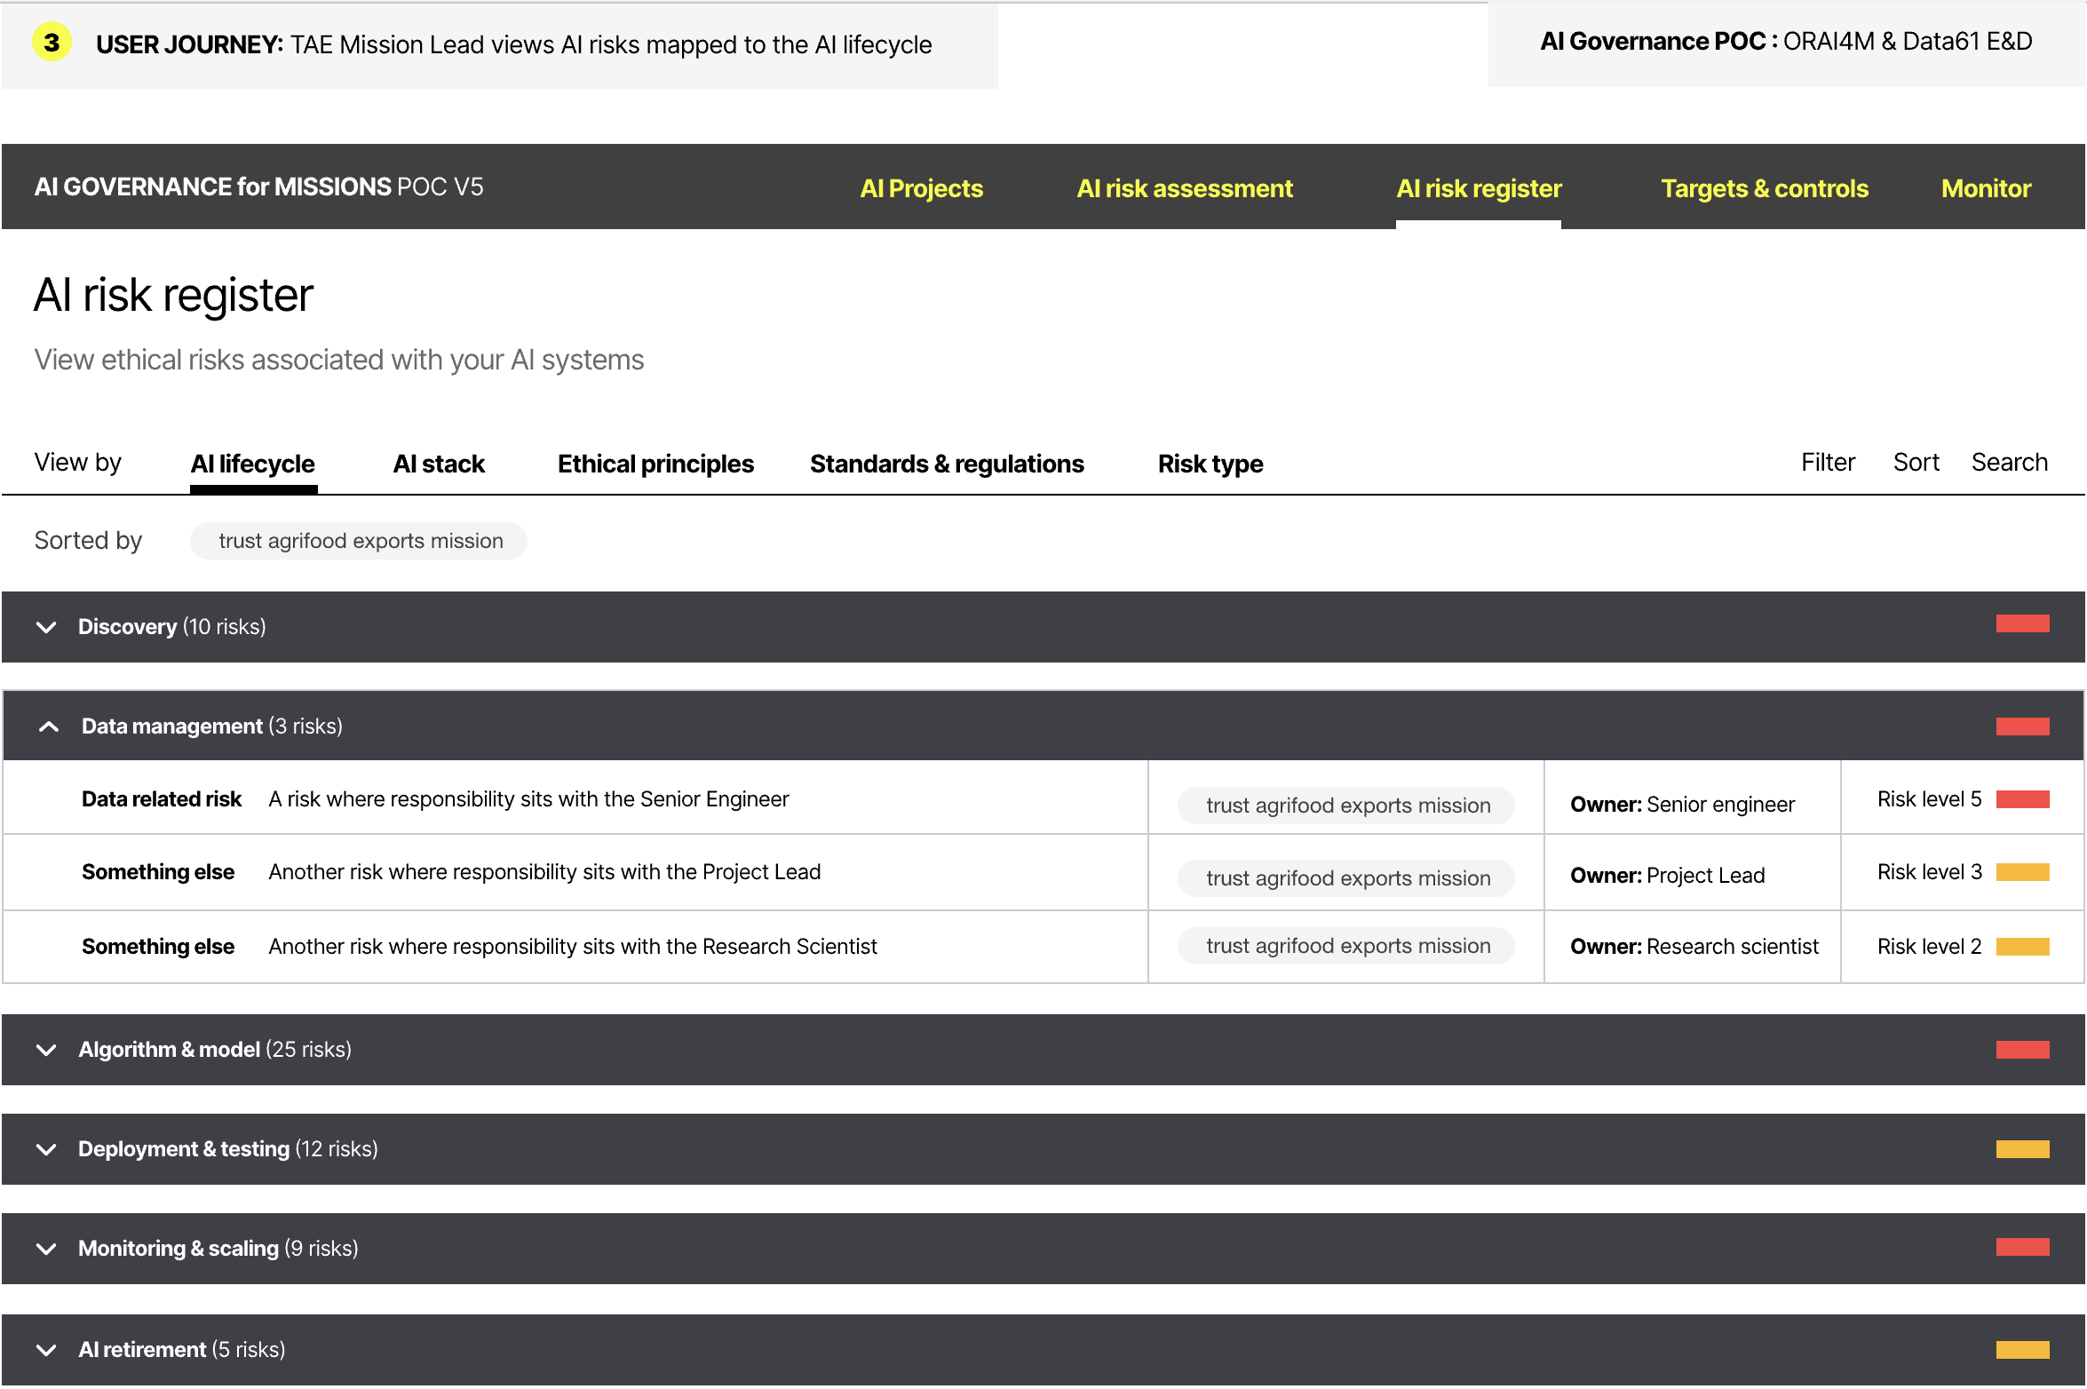
Task: Expand Deployment & testing chevron
Action: point(46,1149)
